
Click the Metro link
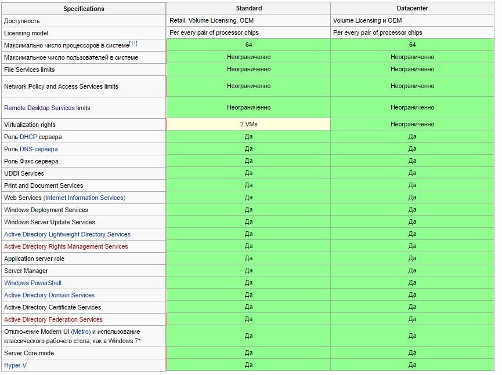click(x=81, y=332)
